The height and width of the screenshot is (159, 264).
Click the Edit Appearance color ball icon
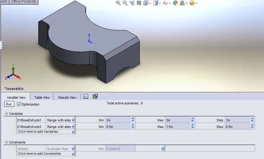point(175,3)
